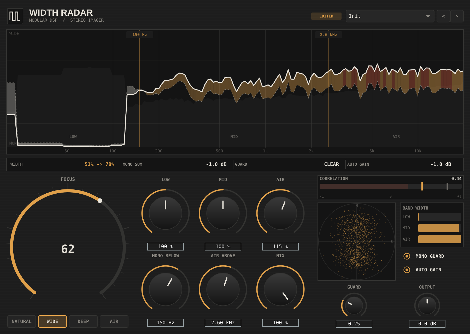The image size is (470, 334).
Task: Click the MID 100 % value field
Action: (x=223, y=247)
